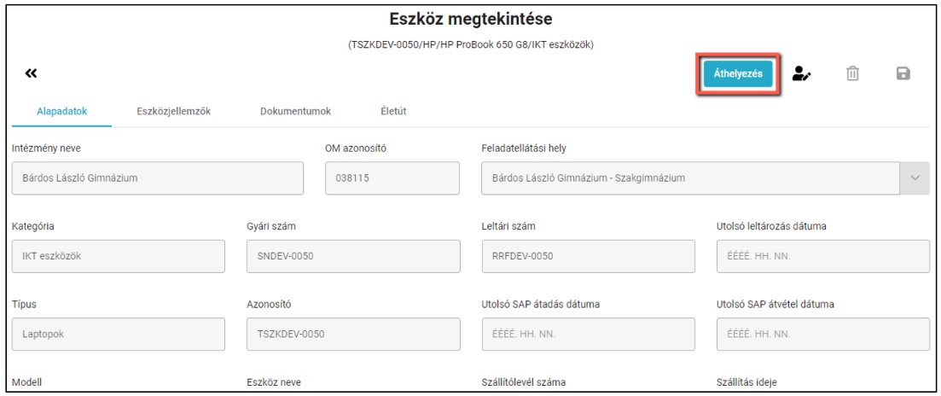Open the user edit icon

click(x=801, y=73)
